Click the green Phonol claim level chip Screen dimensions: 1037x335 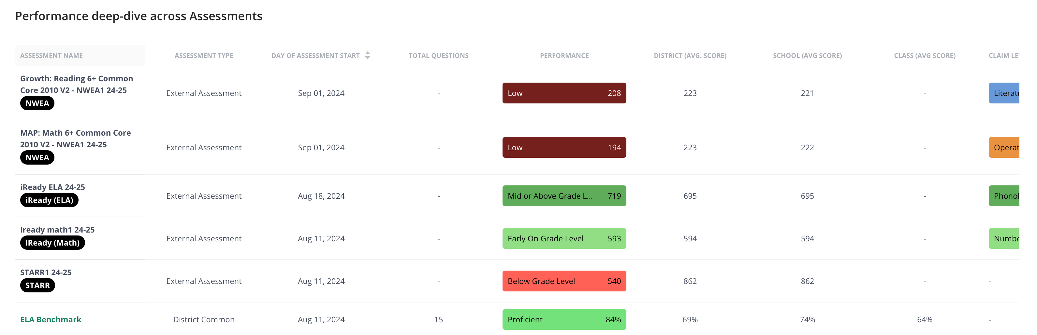pos(1004,196)
